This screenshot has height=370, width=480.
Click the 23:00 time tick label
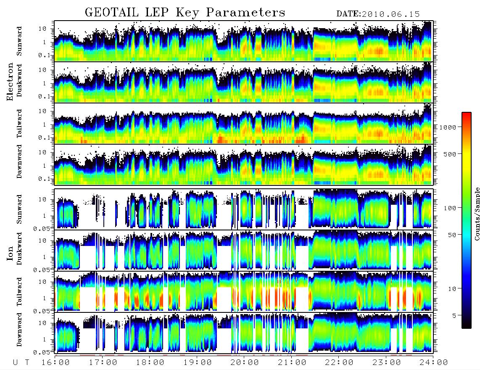[387, 363]
